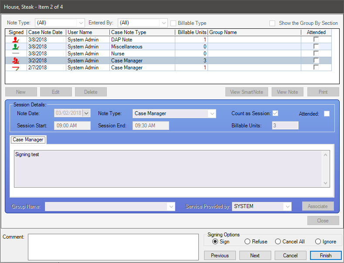Click the red signed icon for 3/2/2018 row
Screen dimensions: 344x263
(16, 61)
